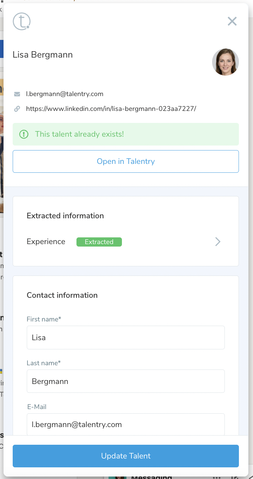Open the Experience row details
253x479 pixels.
(46, 242)
